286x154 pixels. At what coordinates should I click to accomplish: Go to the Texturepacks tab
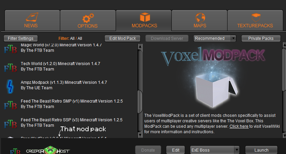(255, 20)
